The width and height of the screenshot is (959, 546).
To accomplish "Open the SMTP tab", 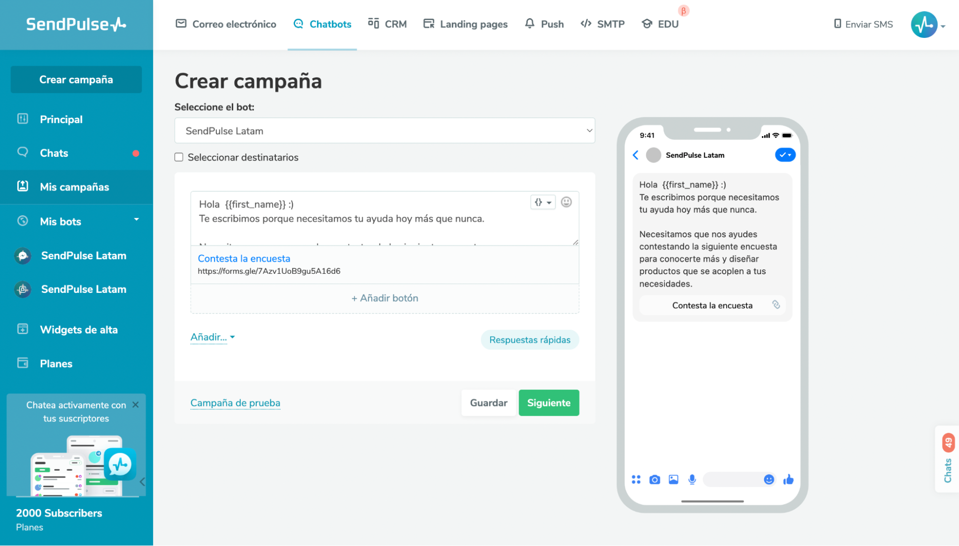I will click(x=603, y=24).
